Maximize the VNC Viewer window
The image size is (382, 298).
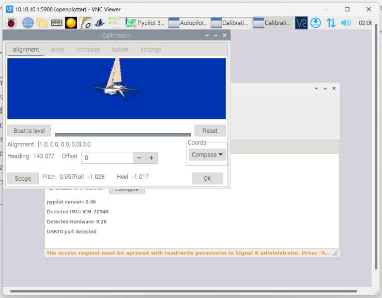(347, 9)
